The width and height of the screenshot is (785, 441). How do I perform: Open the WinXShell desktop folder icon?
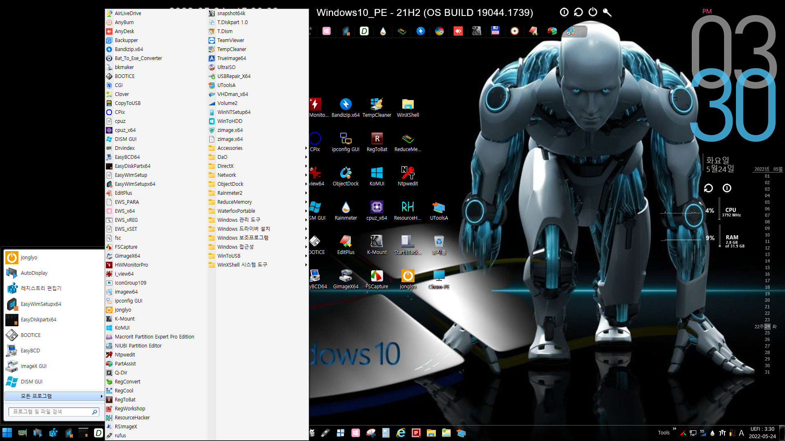408,107
